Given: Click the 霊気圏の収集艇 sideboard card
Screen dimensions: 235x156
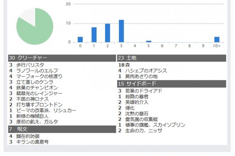Looking at the screenshot, I should 141,119.
